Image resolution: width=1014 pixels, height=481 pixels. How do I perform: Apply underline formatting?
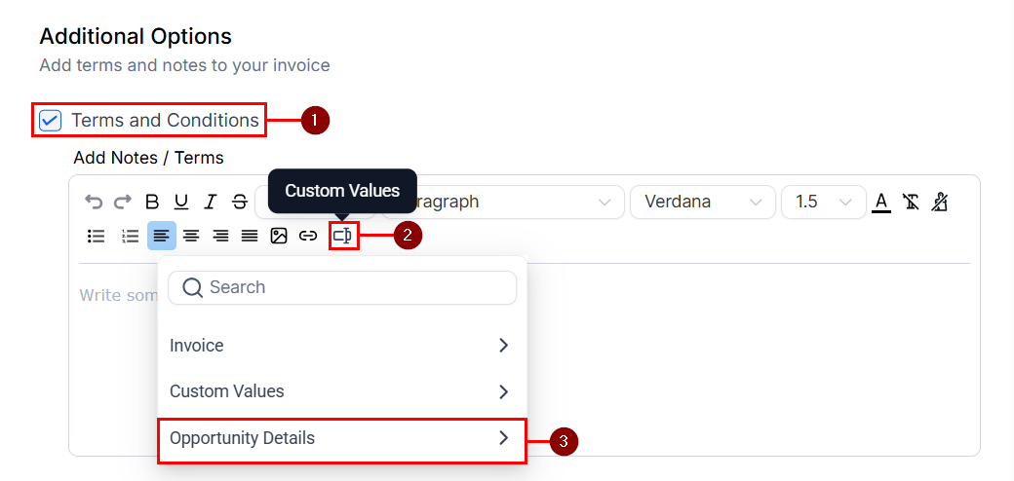pos(181,203)
